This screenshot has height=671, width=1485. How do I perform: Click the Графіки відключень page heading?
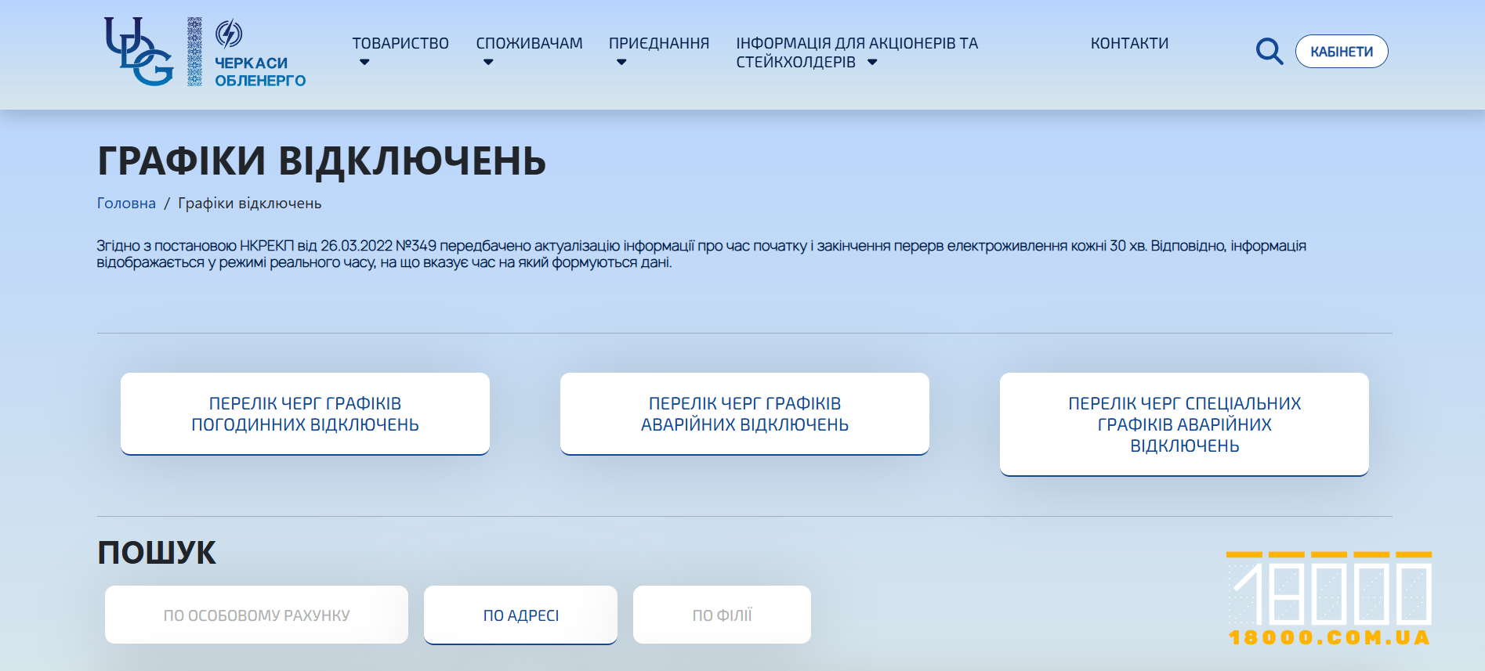(321, 161)
